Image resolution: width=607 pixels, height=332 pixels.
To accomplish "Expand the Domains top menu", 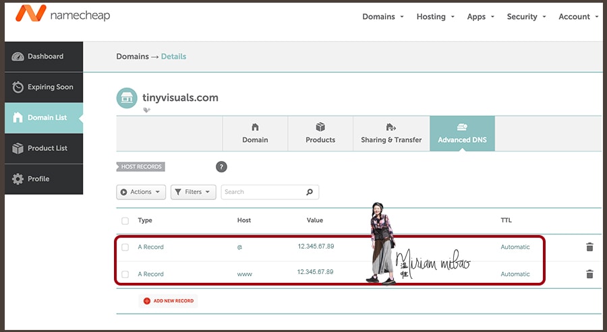I will [383, 17].
